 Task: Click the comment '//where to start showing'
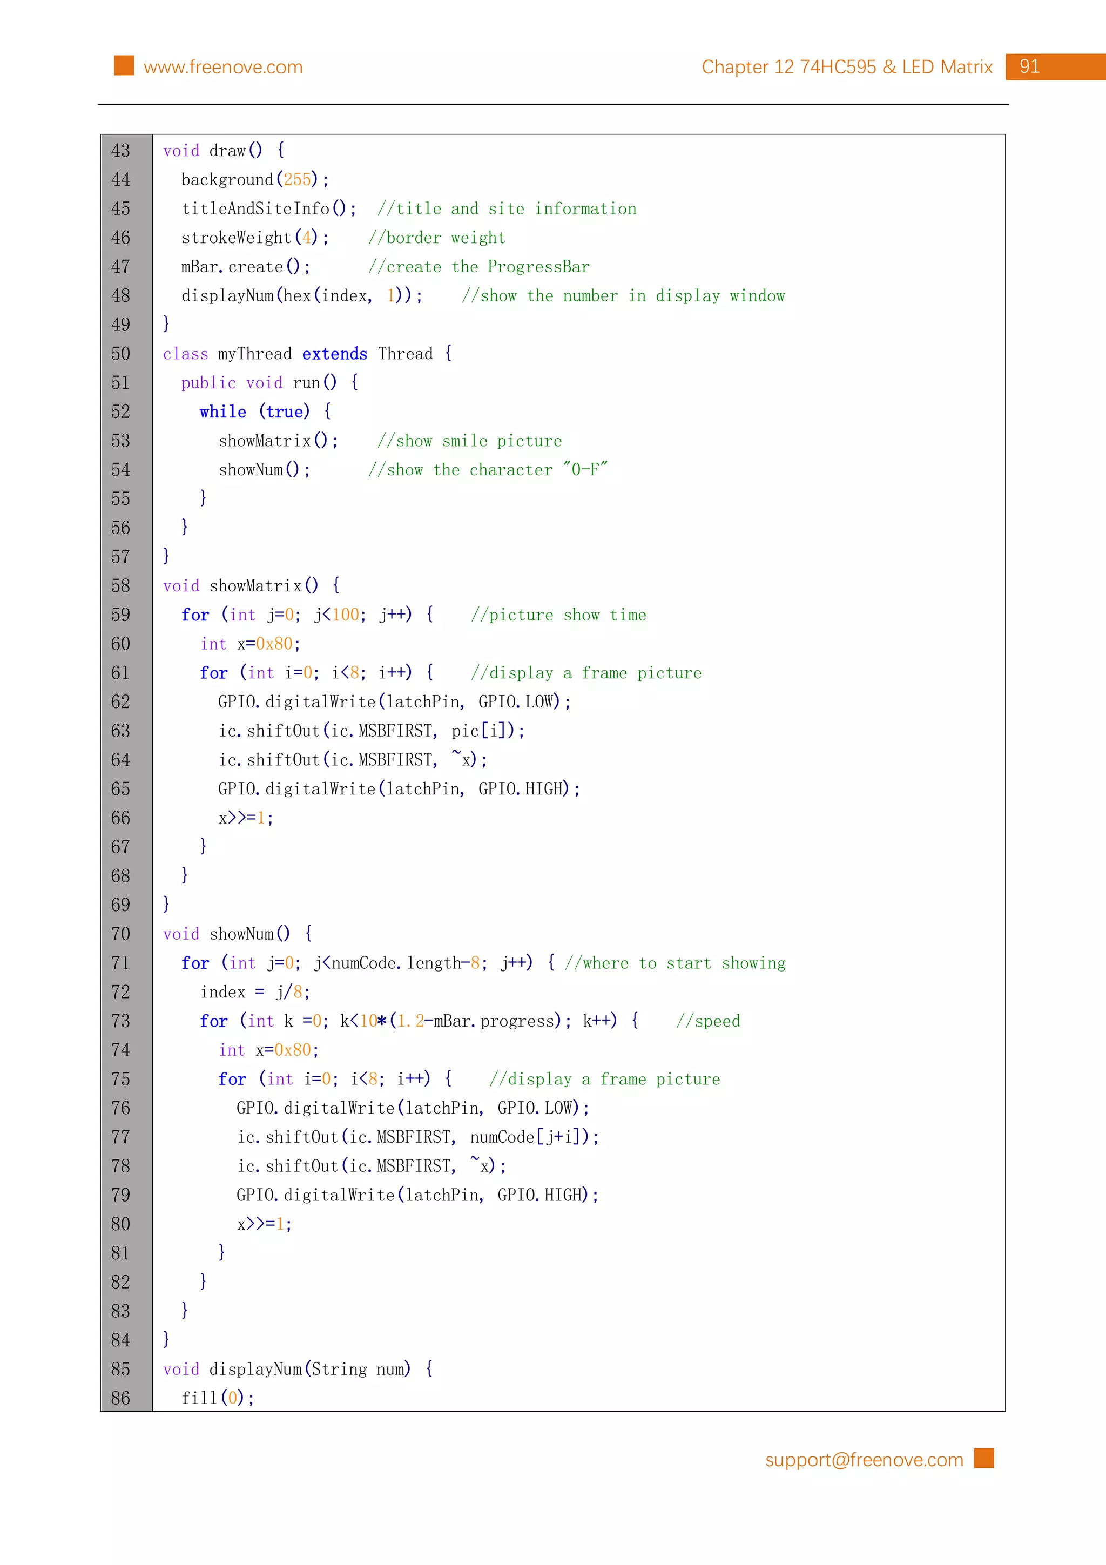[x=675, y=962]
